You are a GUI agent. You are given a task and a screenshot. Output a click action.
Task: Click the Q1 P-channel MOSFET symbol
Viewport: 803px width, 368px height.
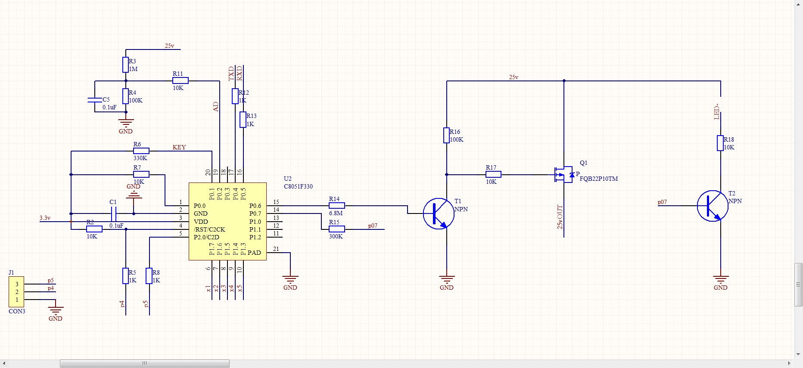(x=563, y=174)
